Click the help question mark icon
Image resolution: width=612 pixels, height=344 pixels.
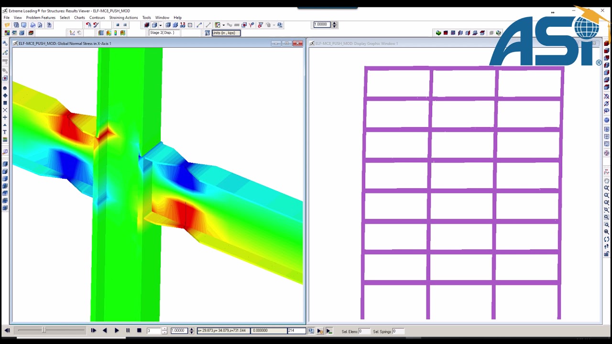[x=49, y=25]
